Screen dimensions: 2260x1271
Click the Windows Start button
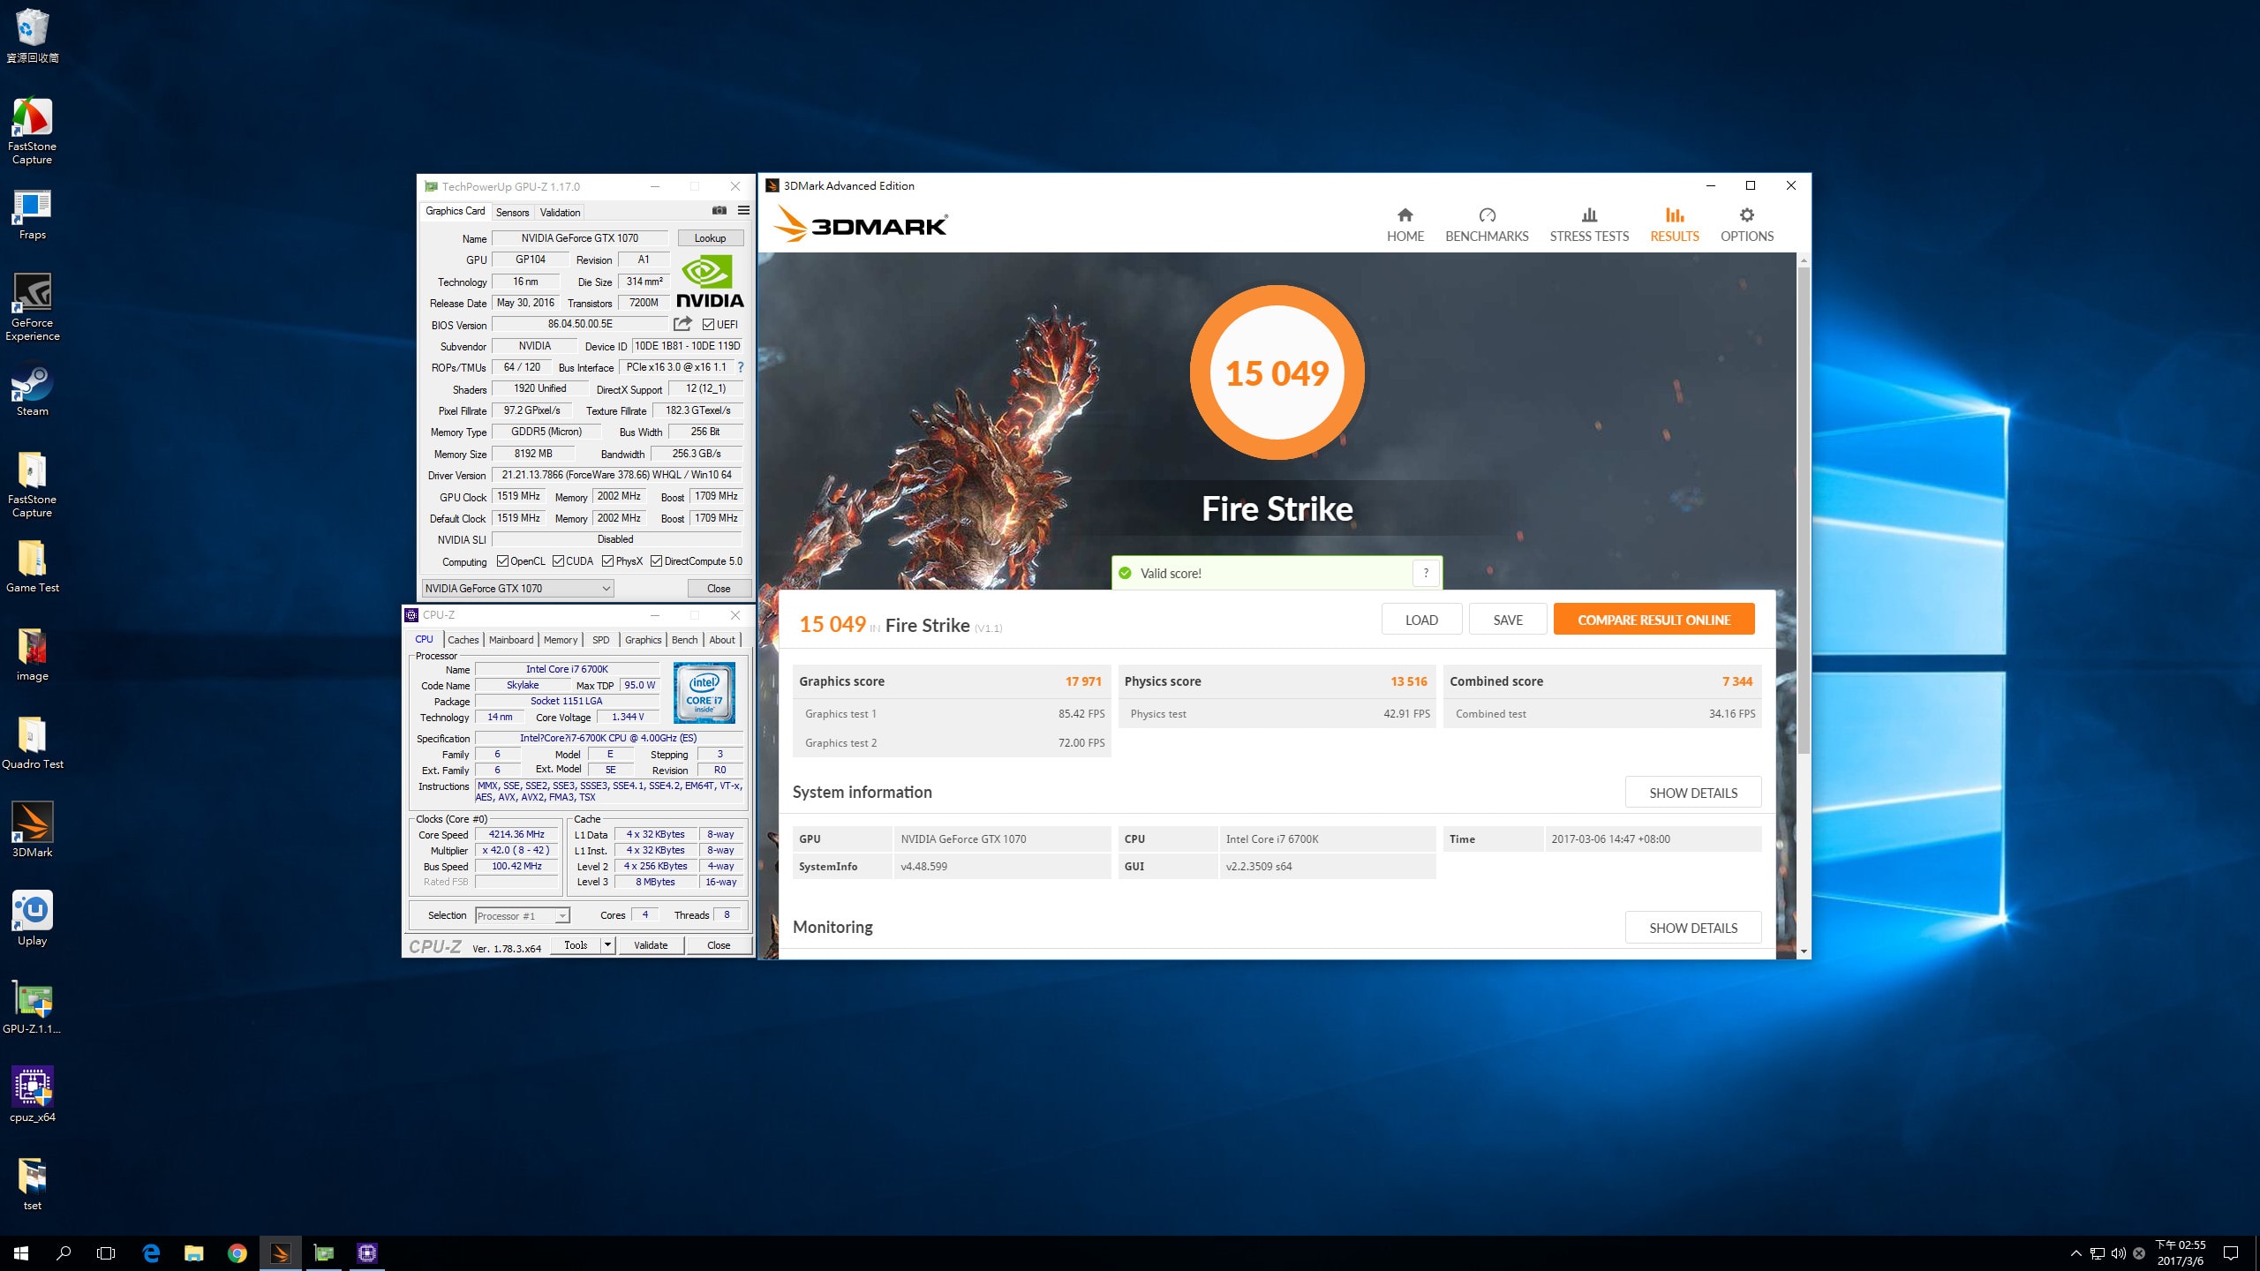pyautogui.click(x=21, y=1253)
